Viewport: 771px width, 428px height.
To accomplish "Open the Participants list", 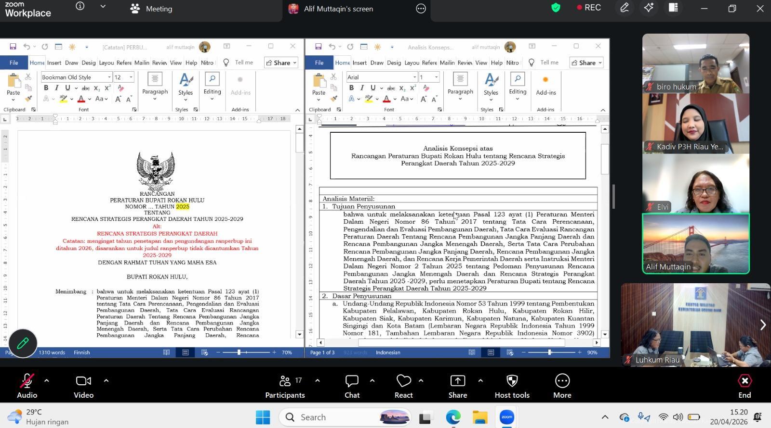I will click(285, 386).
